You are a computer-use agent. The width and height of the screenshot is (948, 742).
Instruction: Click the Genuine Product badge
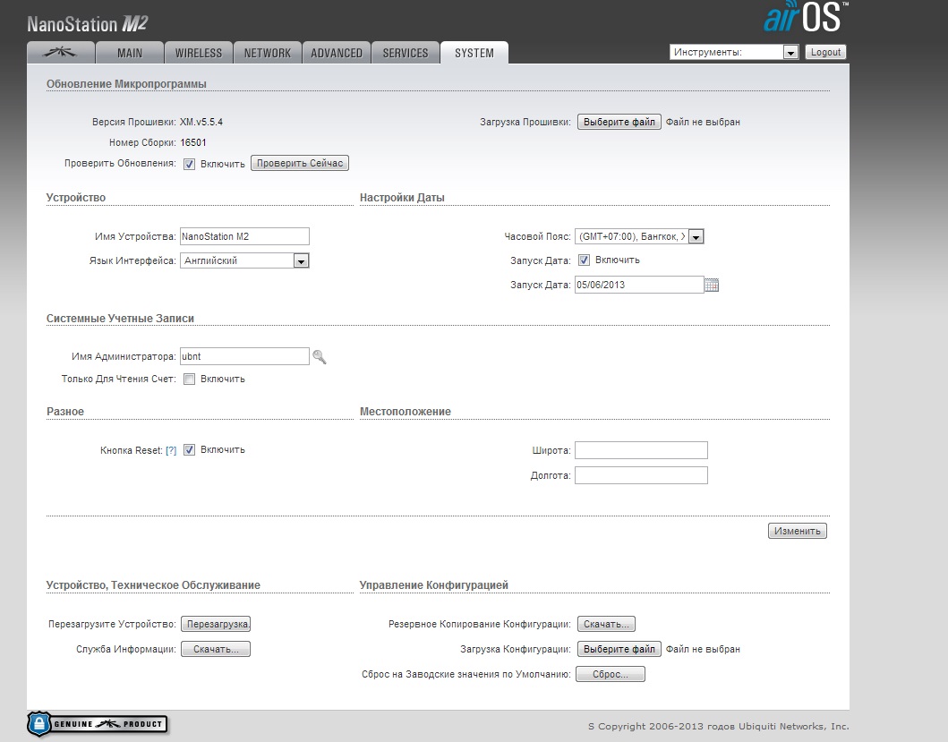pyautogui.click(x=98, y=724)
